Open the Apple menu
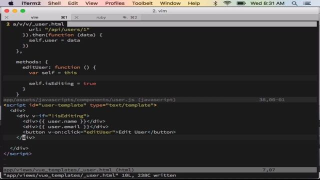The width and height of the screenshot is (320, 180). point(11,3)
